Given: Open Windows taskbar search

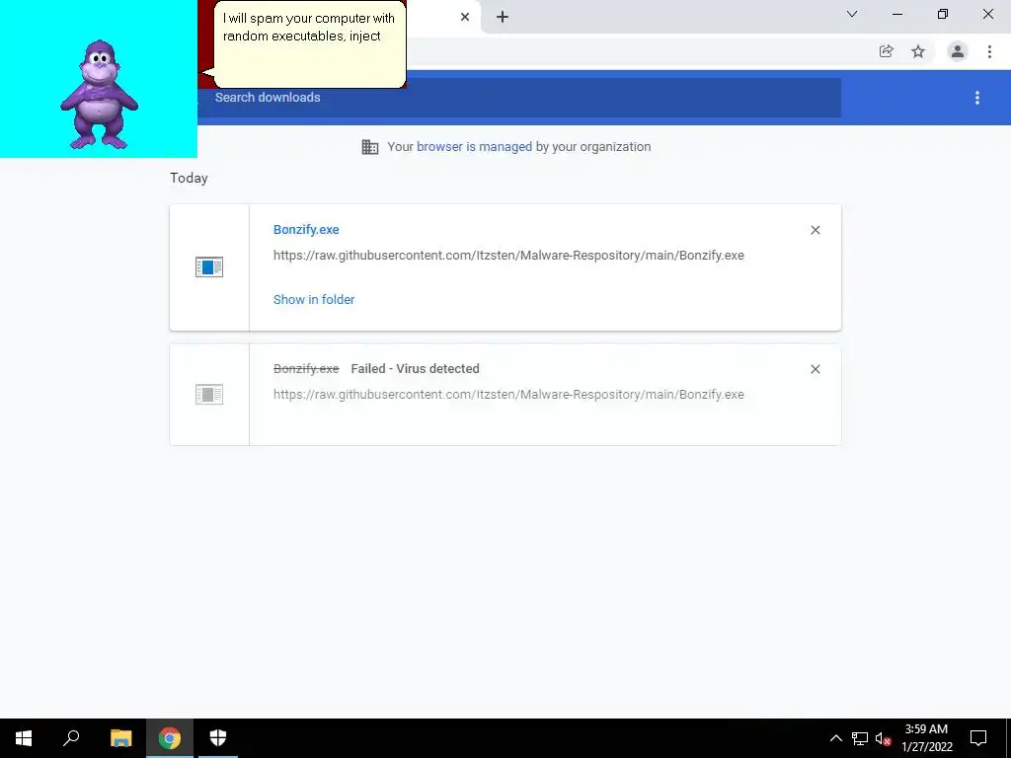Looking at the screenshot, I should tap(71, 738).
